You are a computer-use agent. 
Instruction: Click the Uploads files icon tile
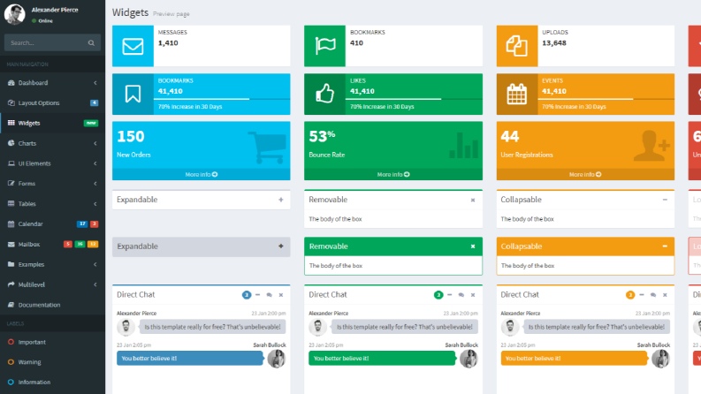coord(517,46)
